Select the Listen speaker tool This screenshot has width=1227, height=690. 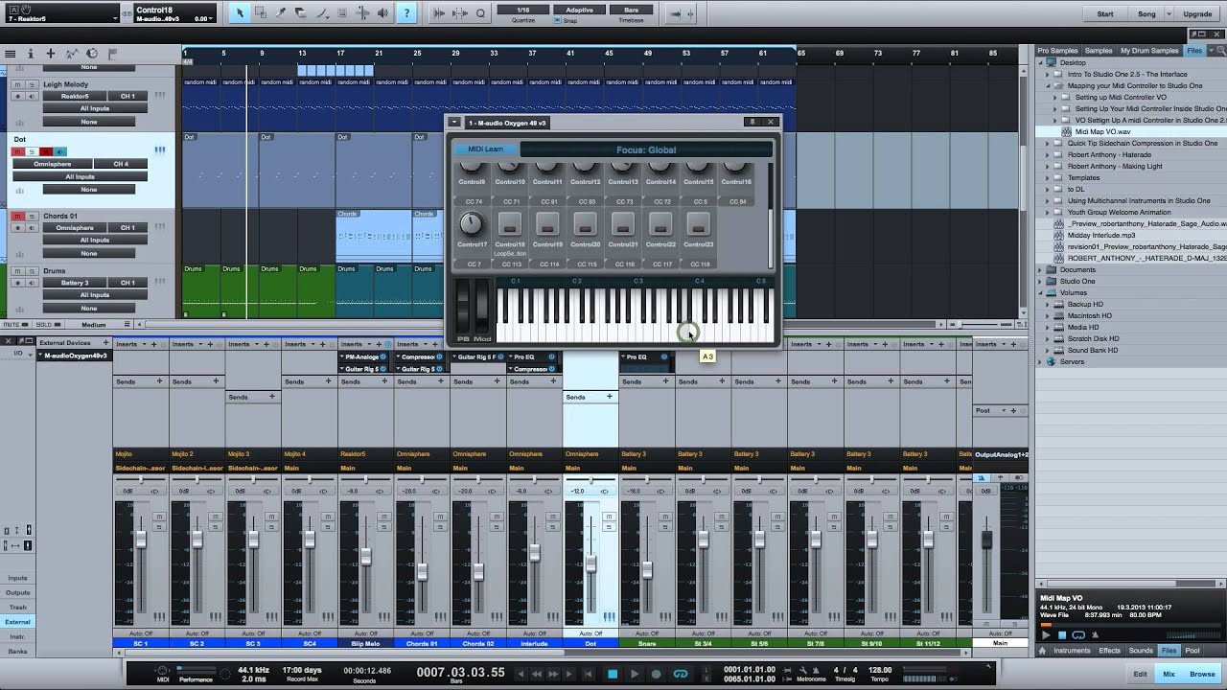tap(383, 13)
